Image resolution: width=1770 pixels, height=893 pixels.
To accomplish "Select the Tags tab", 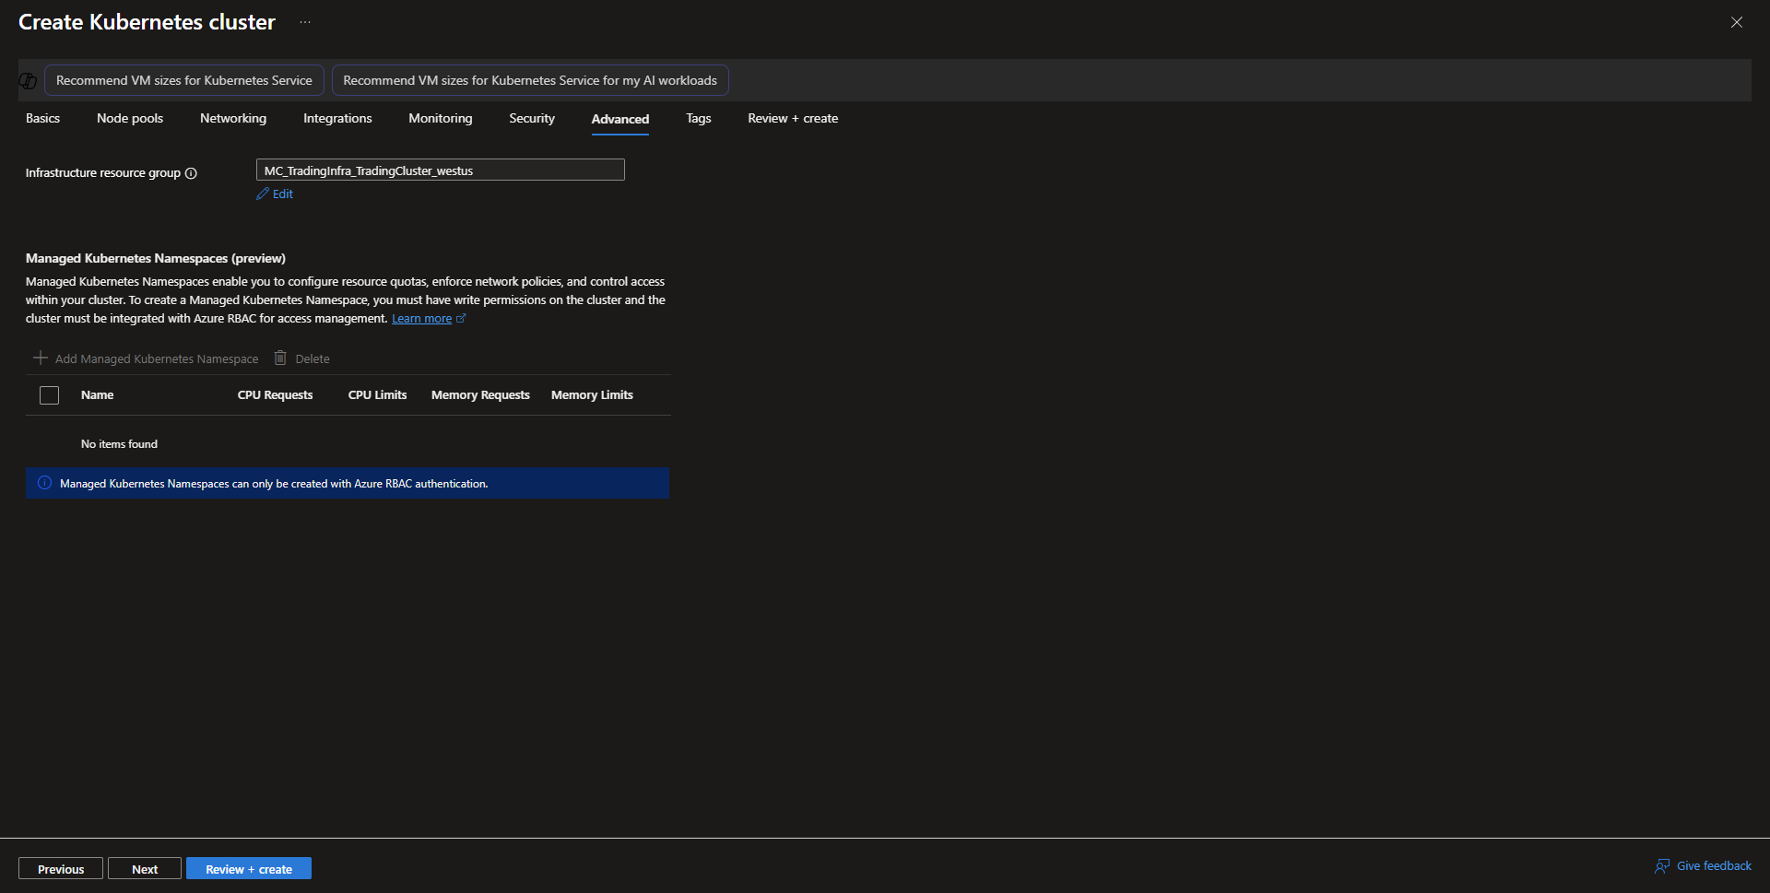I will 698,119.
